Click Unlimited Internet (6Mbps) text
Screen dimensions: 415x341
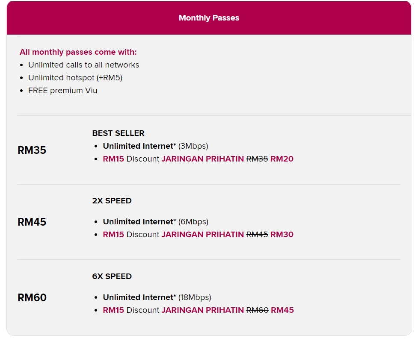pyautogui.click(x=155, y=222)
